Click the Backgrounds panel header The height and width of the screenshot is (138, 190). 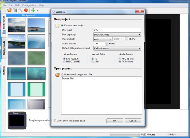[x=29, y=15]
